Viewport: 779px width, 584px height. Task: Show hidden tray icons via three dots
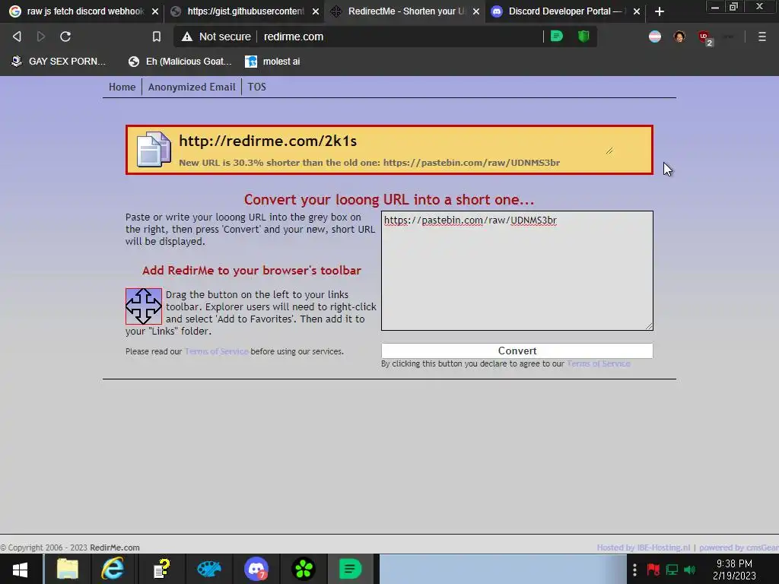634,570
